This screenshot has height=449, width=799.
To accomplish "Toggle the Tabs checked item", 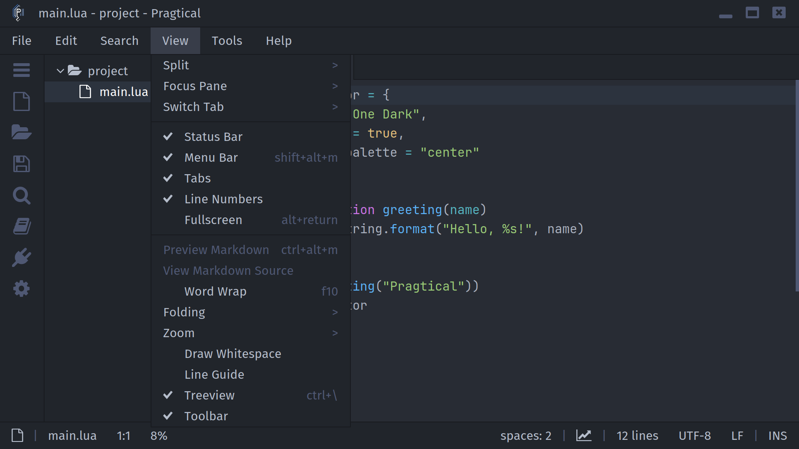I will coord(251,178).
